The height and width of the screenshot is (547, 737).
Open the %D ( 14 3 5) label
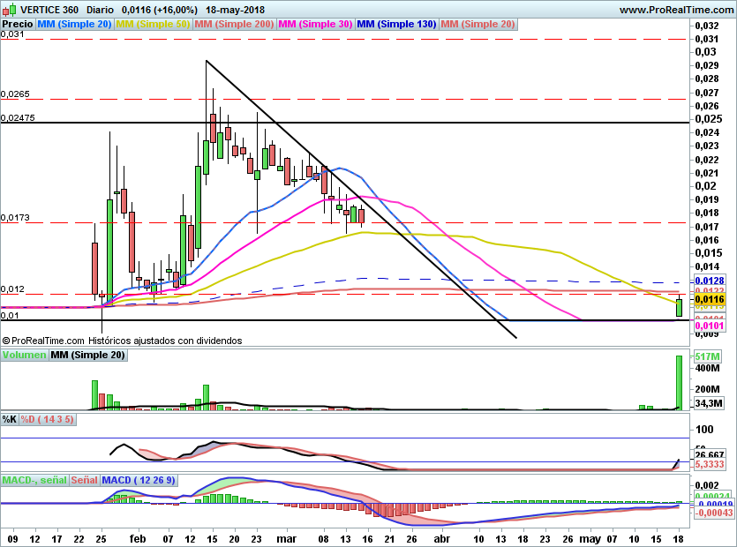(47, 419)
